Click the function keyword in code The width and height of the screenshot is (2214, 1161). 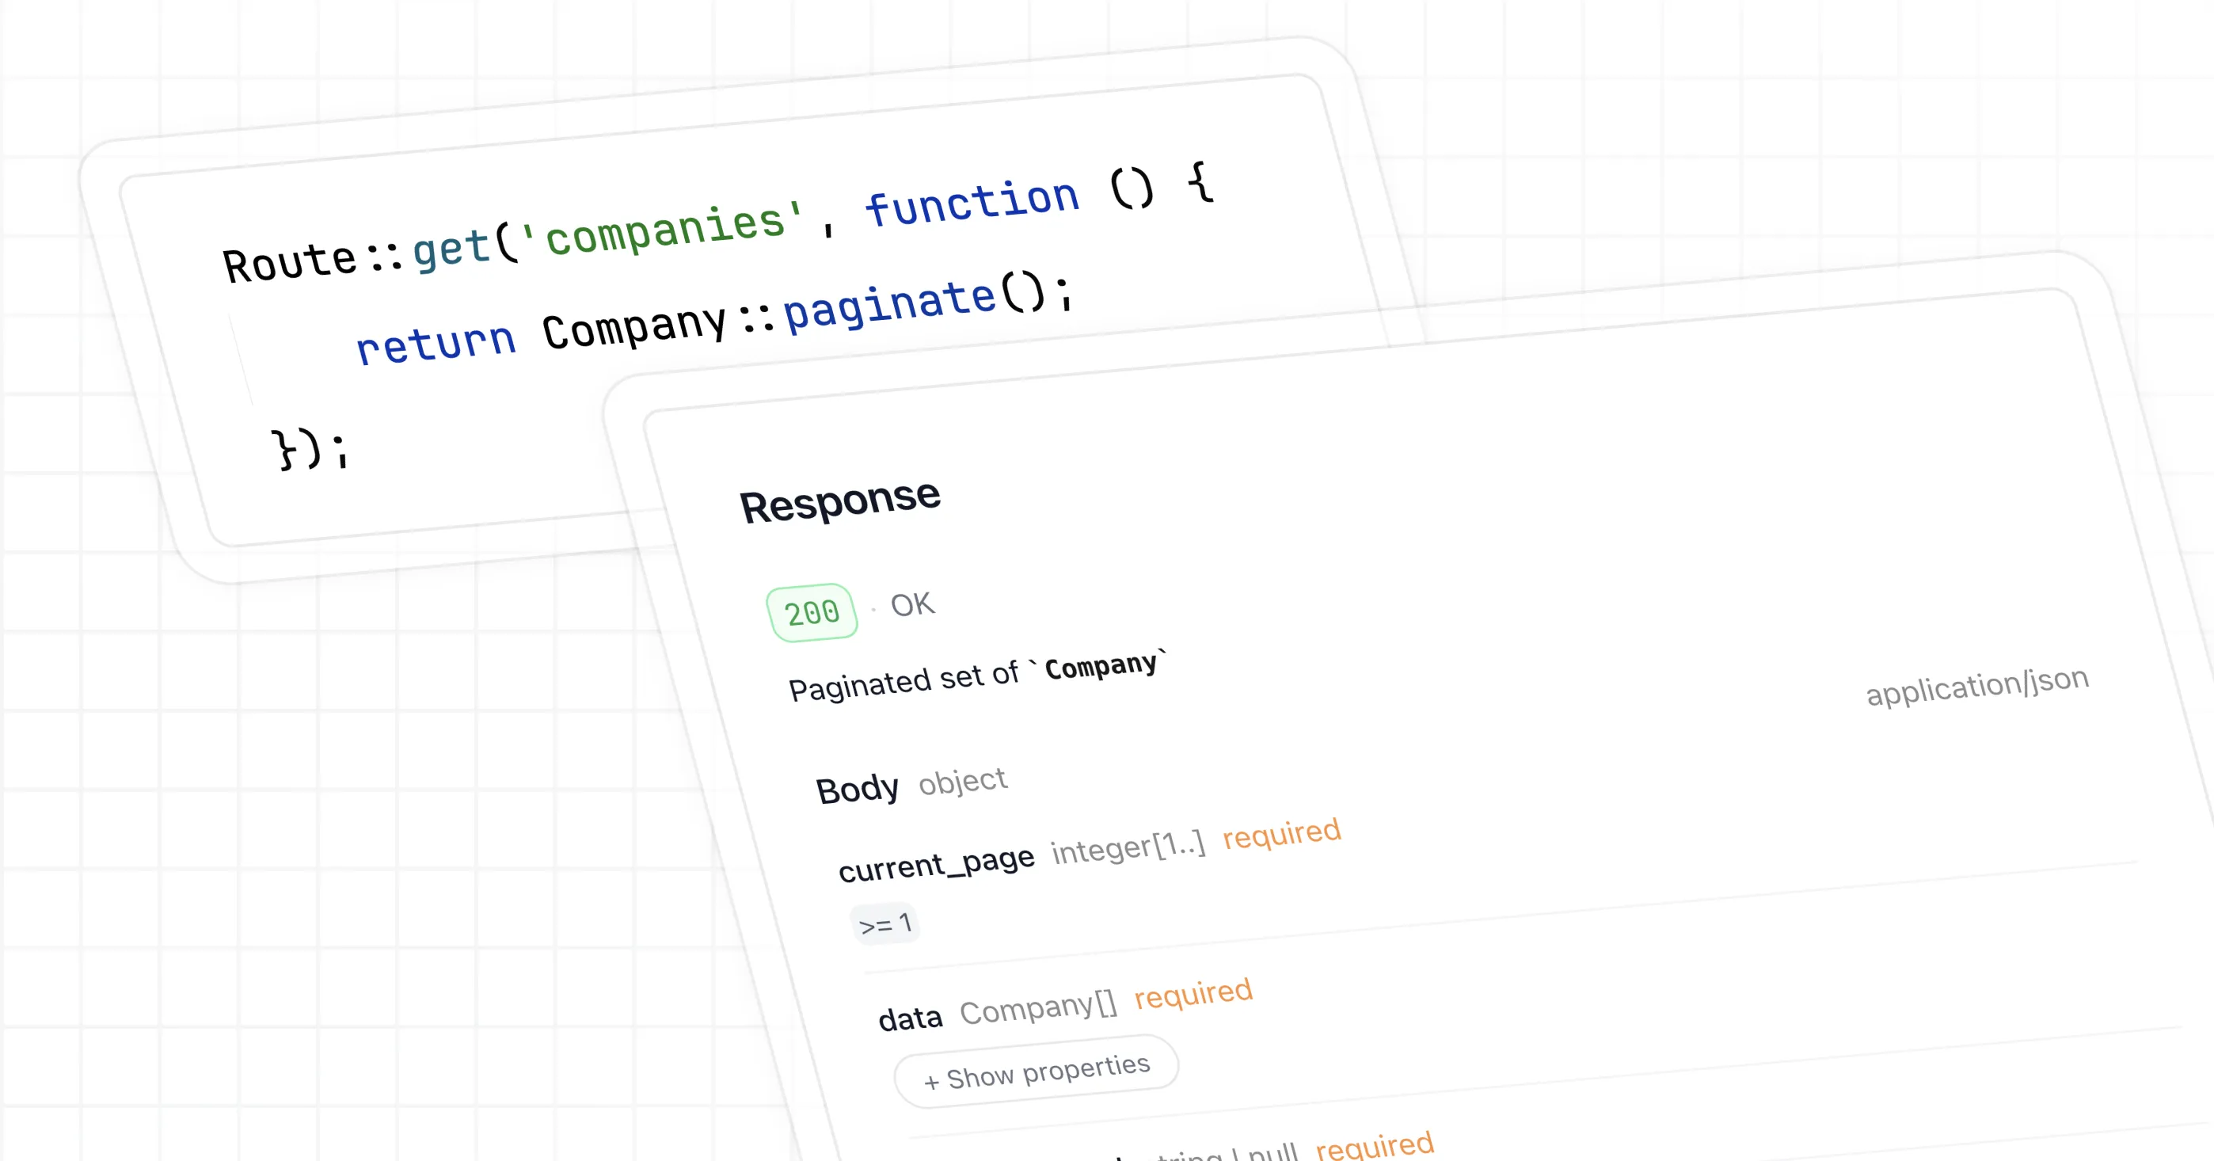point(972,203)
